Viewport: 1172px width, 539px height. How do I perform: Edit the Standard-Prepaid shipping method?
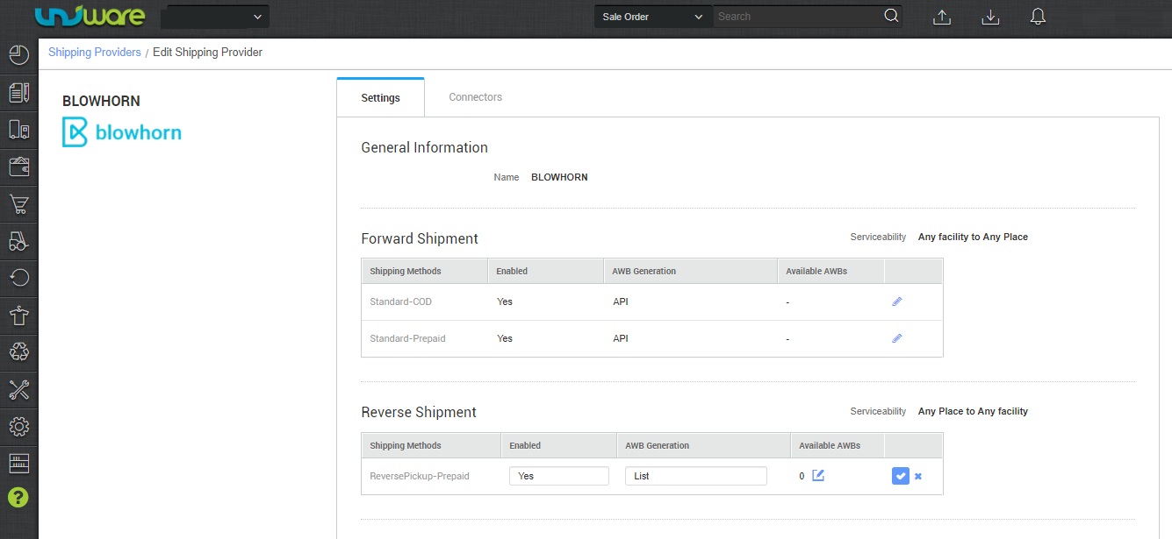pos(896,338)
